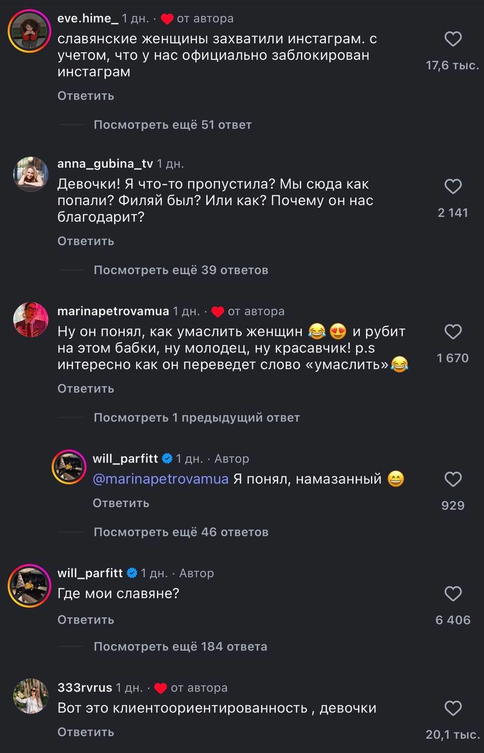Viewport: 484px width, 753px height.
Task: Like will_parfitt's comment 'Где мои славяне?'
Action: [x=453, y=593]
